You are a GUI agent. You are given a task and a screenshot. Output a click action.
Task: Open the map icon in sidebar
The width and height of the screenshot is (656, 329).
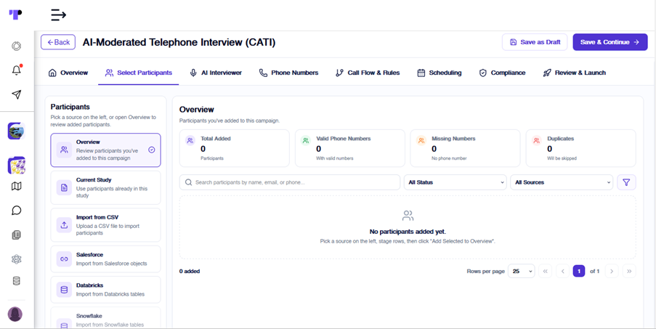pos(16,186)
